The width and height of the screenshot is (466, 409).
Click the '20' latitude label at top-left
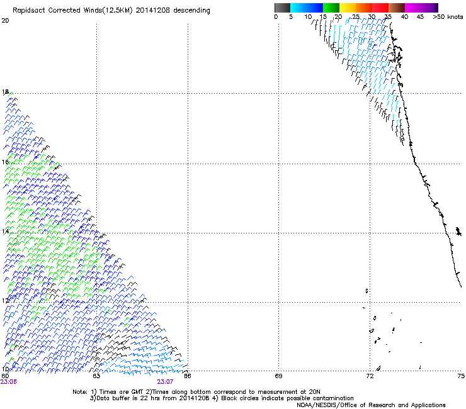(x=5, y=21)
